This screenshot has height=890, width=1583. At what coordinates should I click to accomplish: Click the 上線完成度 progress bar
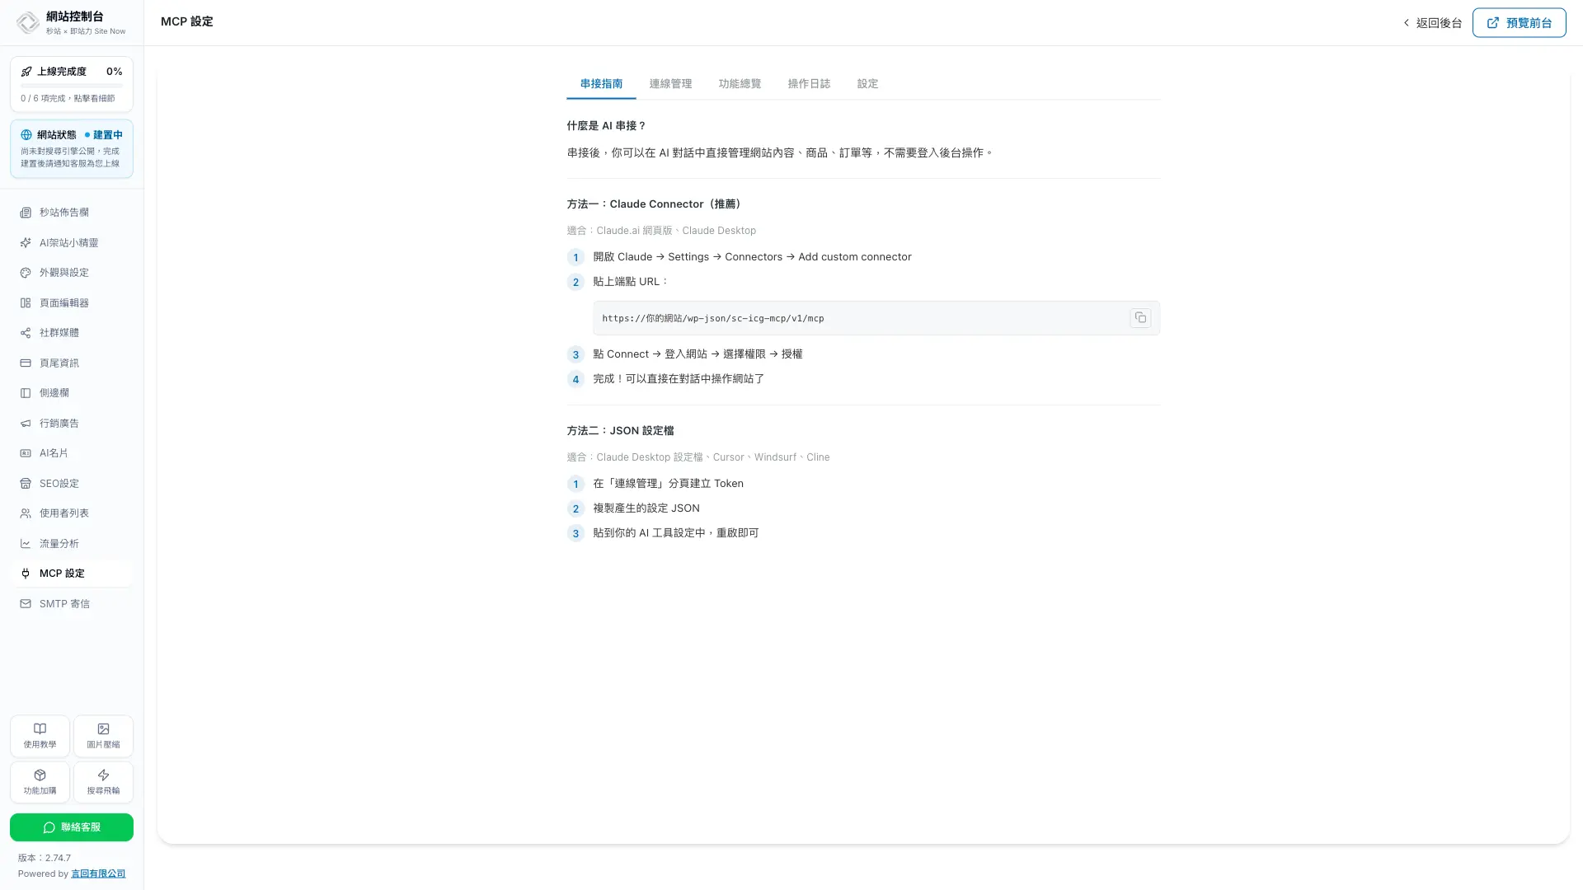[72, 85]
